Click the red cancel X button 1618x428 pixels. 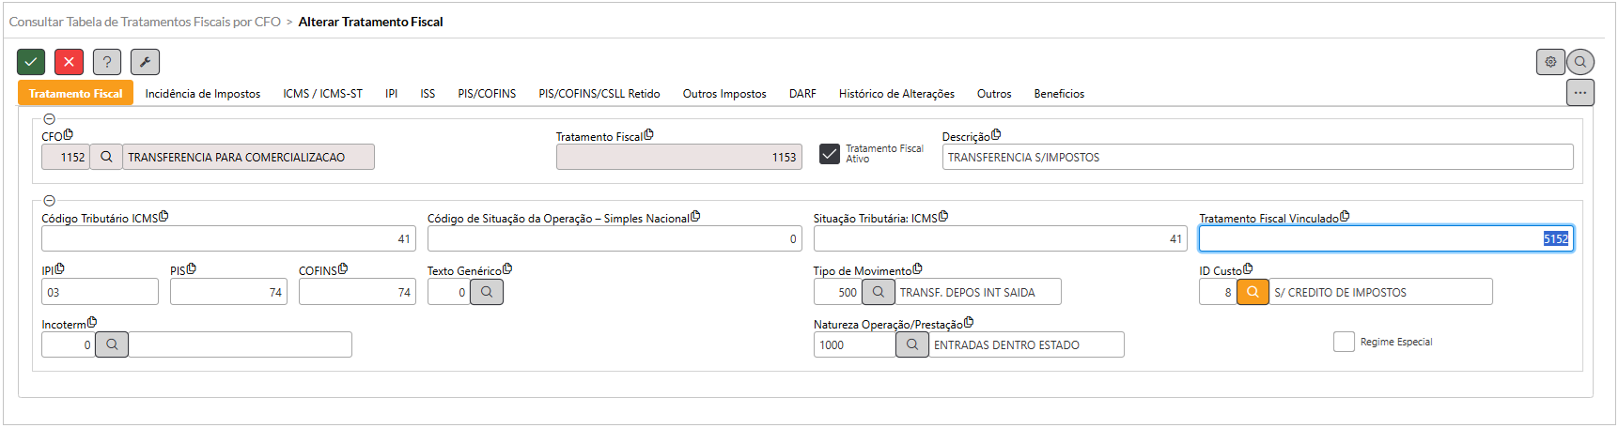click(69, 62)
